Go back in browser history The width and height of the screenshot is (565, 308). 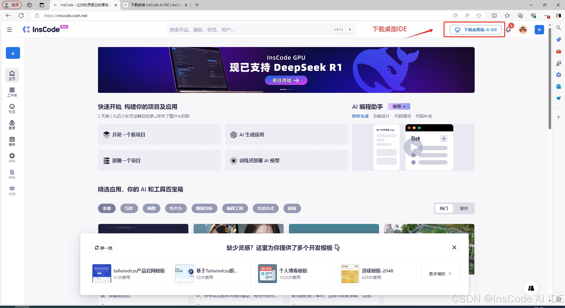click(x=8, y=16)
